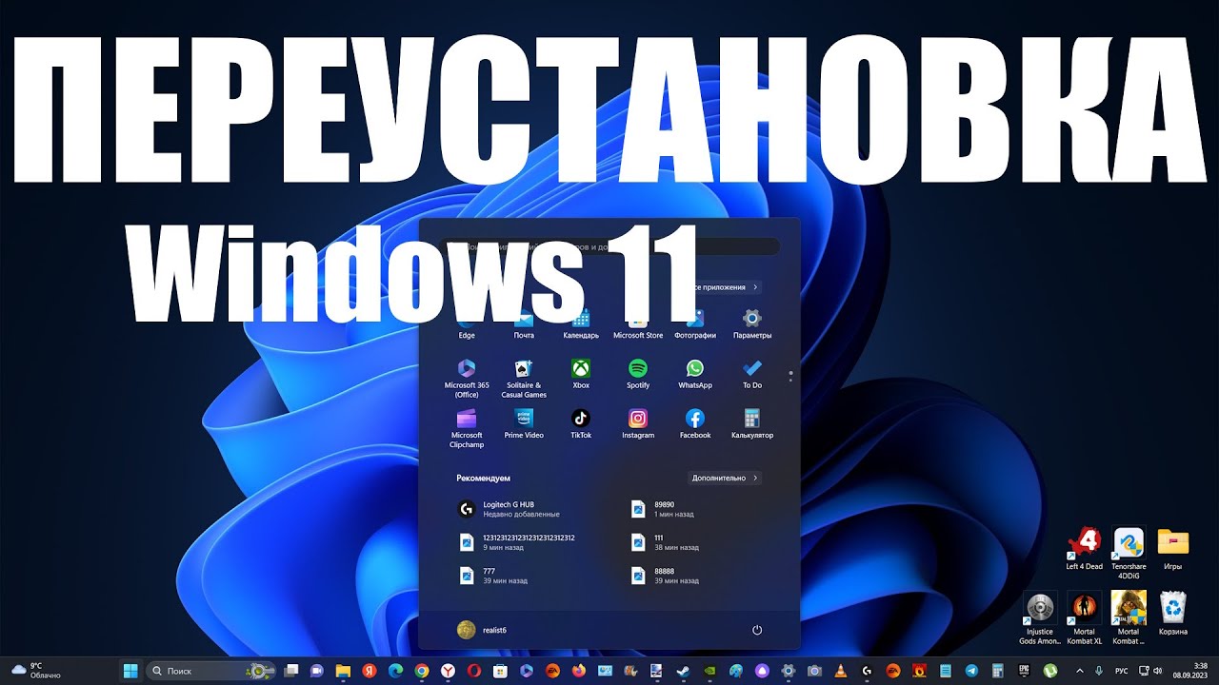1219x685 pixels.
Task: Open realist6 user account menu
Action: point(482,630)
